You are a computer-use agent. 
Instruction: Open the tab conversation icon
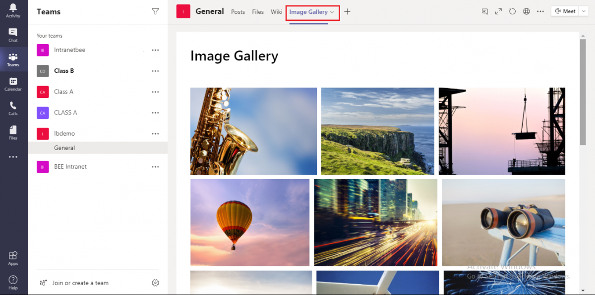click(x=485, y=11)
